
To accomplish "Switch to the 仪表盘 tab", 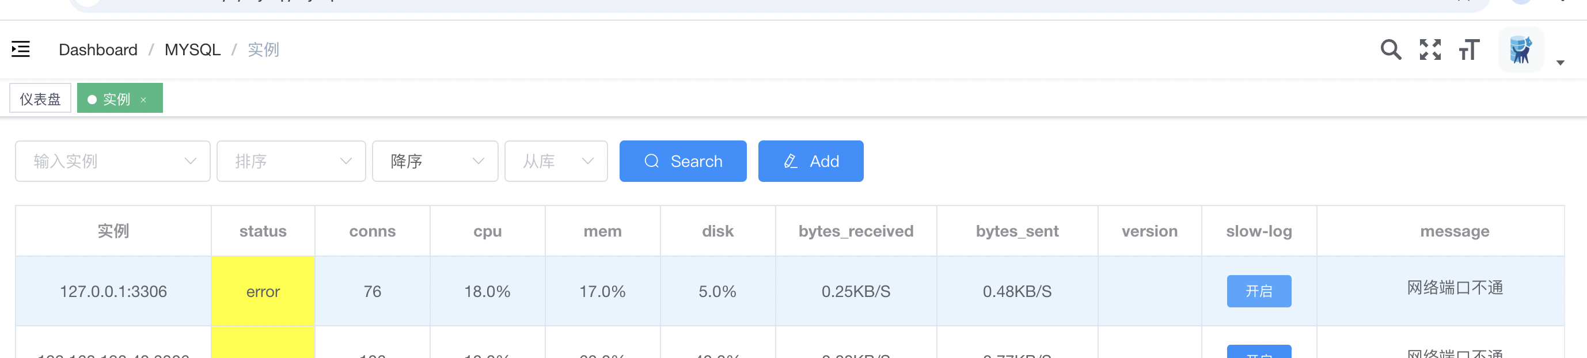I will 39,97.
